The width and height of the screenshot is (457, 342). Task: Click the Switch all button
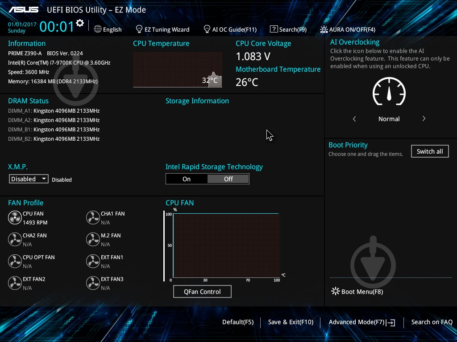pyautogui.click(x=430, y=151)
